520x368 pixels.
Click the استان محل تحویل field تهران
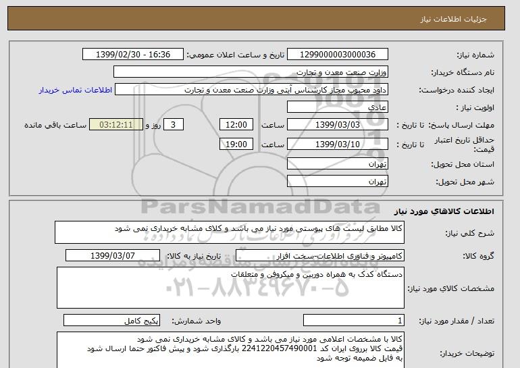[337, 164]
